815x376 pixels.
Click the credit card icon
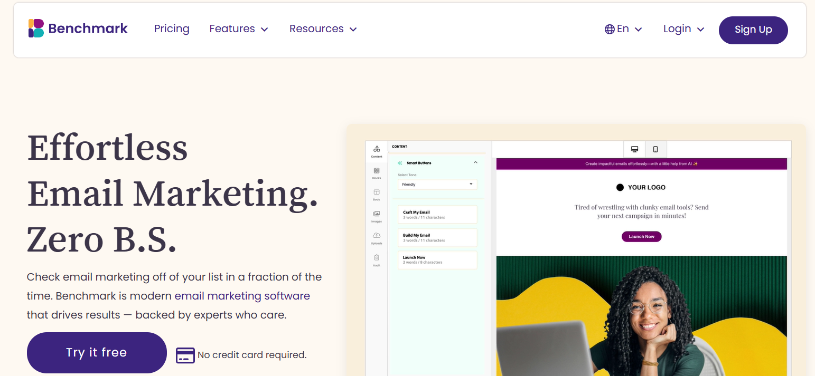pos(185,355)
